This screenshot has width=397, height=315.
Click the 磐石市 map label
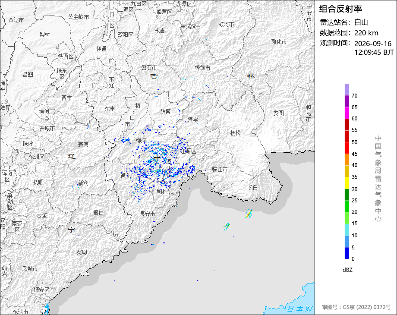click(x=149, y=67)
